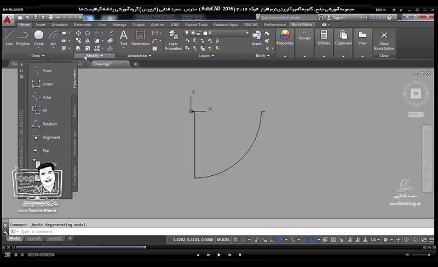
Task: Click the Table tool in Annotation panel
Action: pos(154,48)
